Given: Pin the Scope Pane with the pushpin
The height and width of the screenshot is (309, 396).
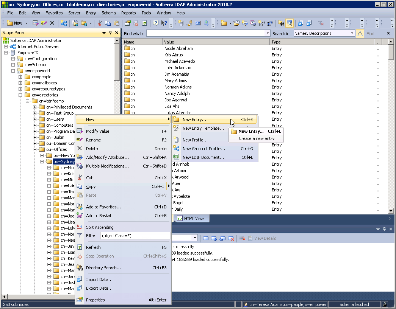Looking at the screenshot, I should coord(110,33).
